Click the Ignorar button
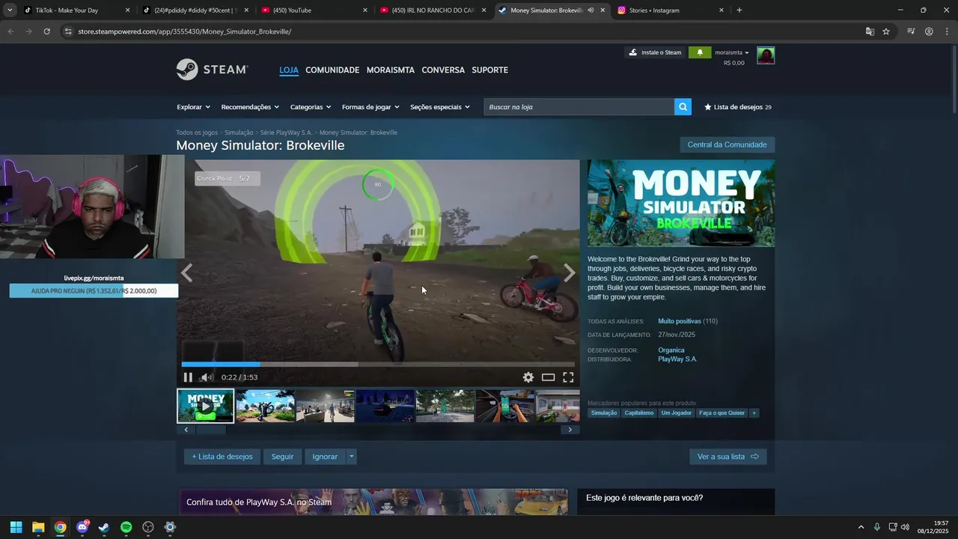Screen dimensions: 958x539 pos(325,457)
